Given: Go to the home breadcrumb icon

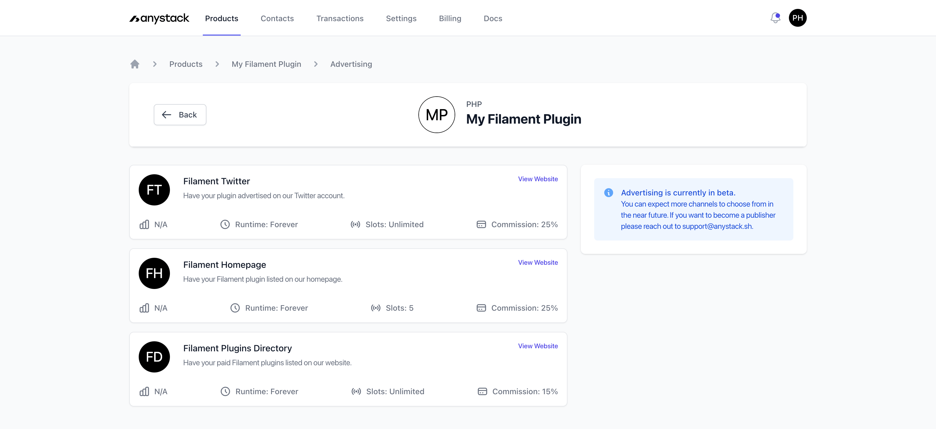Looking at the screenshot, I should (135, 64).
